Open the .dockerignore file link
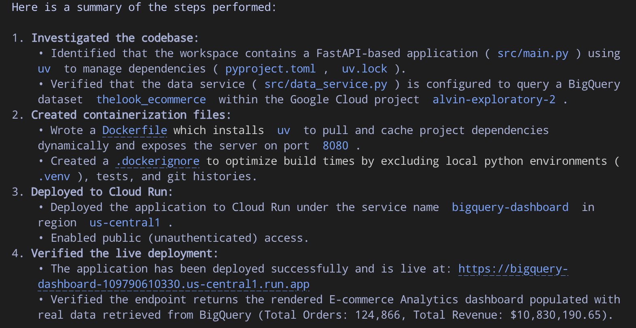The image size is (636, 328). click(157, 161)
